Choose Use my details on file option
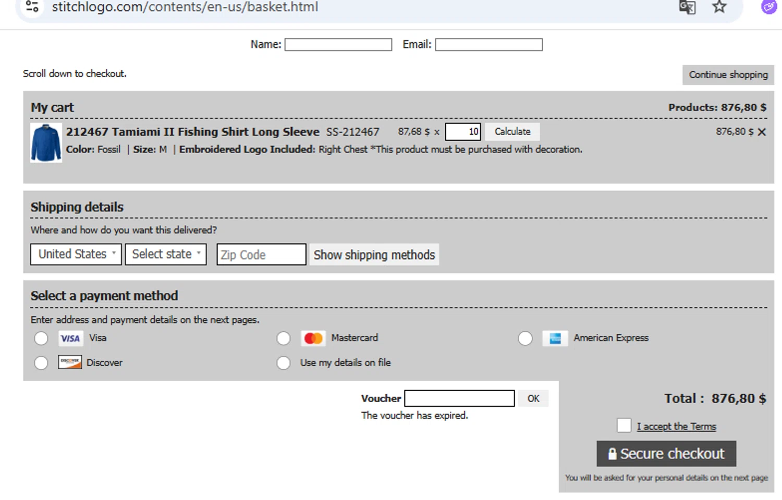The image size is (782, 500). (284, 363)
